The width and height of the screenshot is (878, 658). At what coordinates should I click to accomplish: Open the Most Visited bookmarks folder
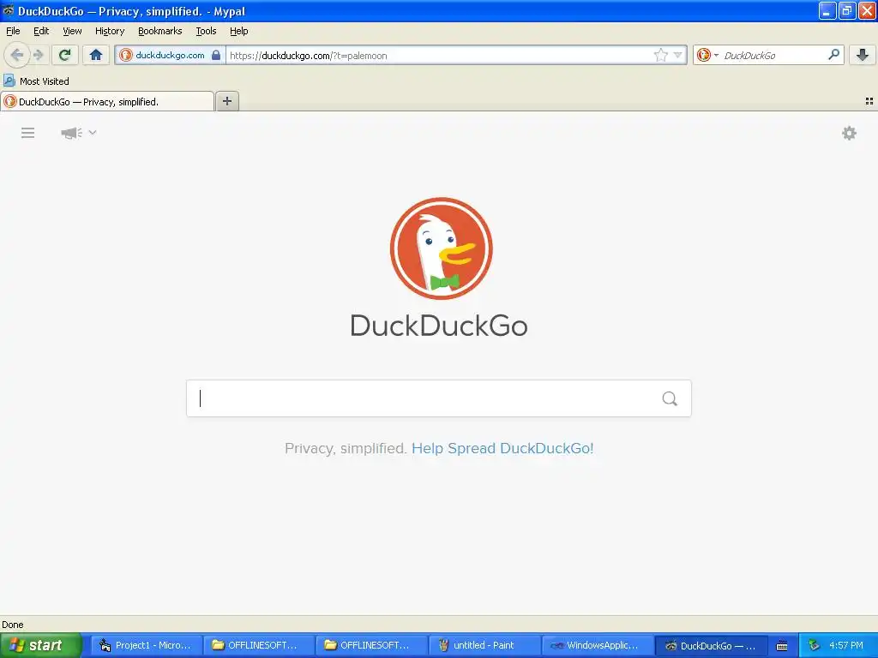pos(36,81)
